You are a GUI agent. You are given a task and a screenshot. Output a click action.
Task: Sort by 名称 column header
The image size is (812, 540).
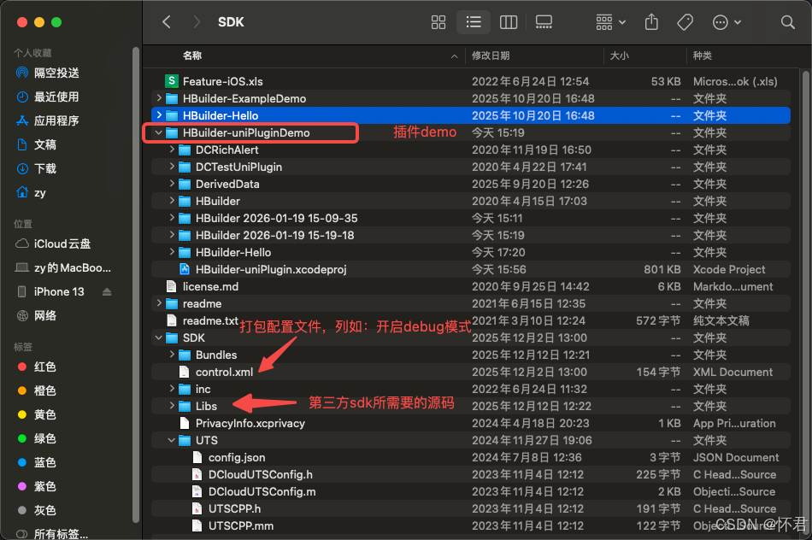pyautogui.click(x=192, y=56)
